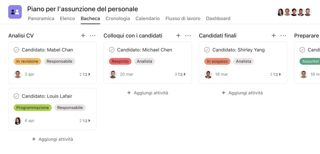This screenshot has height=154, width=320.
Task: Mark Candidato: Mabel Chan as complete
Action: 16,50
